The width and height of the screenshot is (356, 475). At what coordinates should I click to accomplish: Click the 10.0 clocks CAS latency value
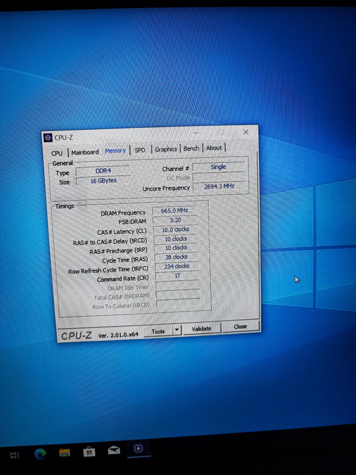175,229
